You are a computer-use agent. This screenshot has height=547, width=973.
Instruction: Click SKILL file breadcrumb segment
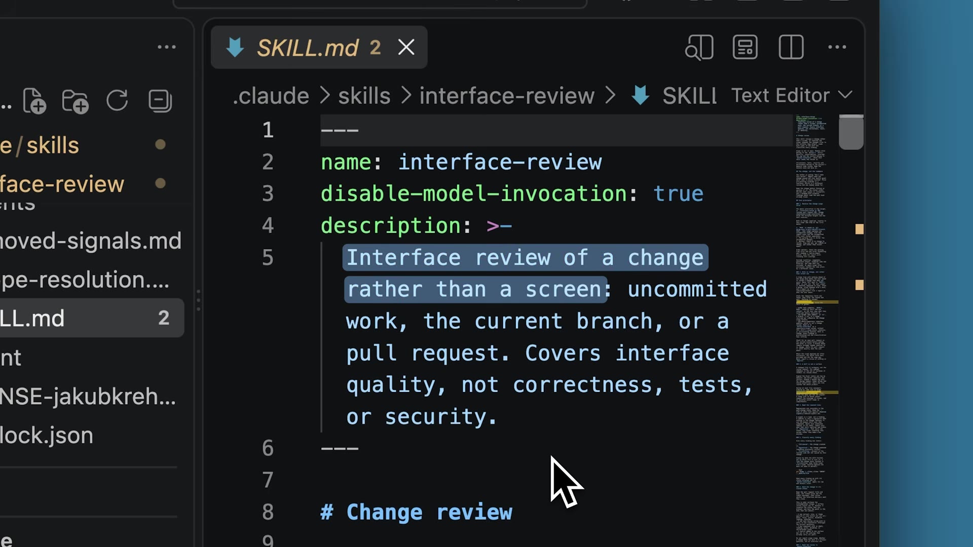click(674, 96)
